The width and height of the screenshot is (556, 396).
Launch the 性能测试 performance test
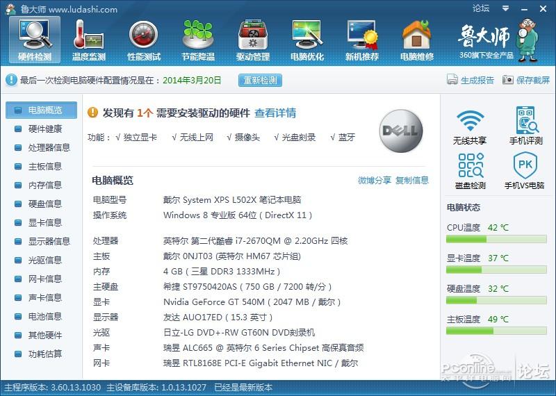144,40
